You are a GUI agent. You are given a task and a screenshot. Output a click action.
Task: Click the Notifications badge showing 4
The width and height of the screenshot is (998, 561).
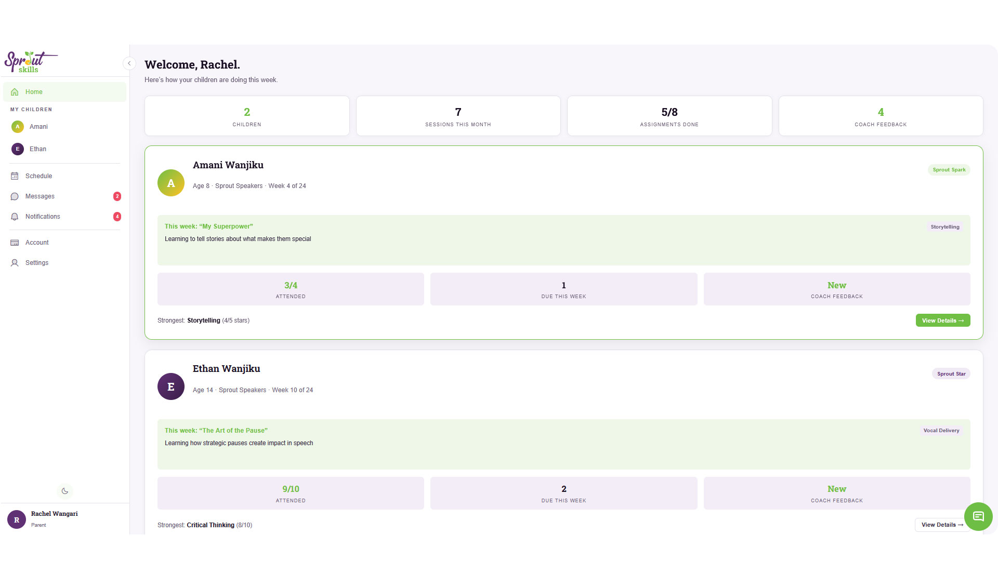click(117, 217)
